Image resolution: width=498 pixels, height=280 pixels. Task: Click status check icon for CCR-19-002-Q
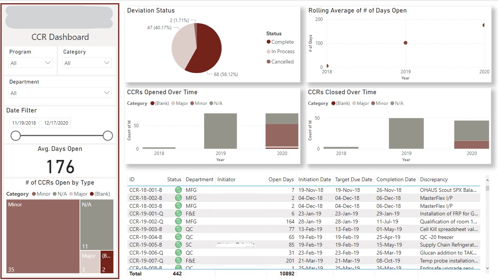click(x=178, y=221)
